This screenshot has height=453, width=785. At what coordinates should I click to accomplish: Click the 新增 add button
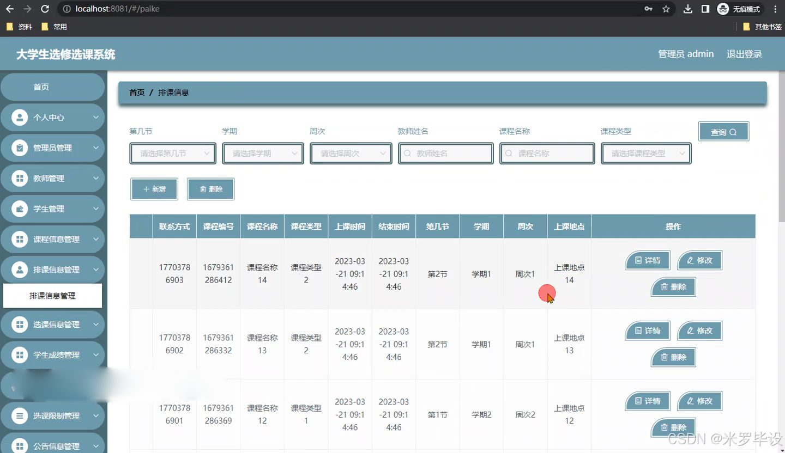click(154, 189)
